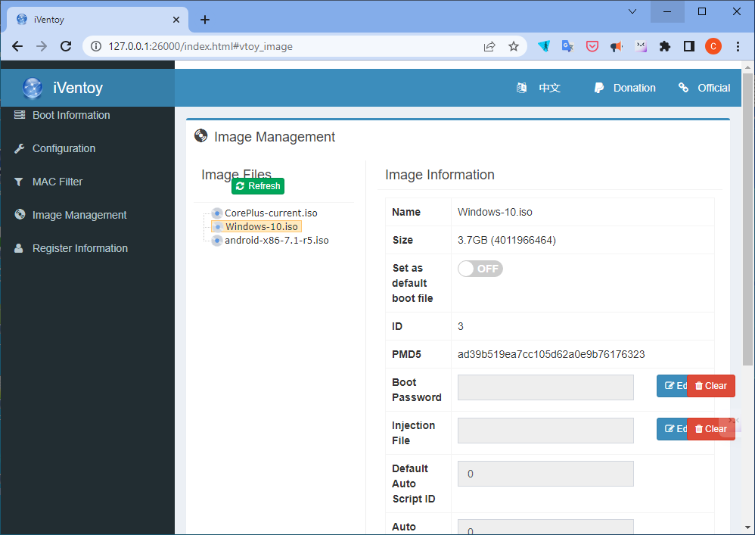This screenshot has height=535, width=755.
Task: Click the Boot Information server icon
Action: tap(19, 114)
